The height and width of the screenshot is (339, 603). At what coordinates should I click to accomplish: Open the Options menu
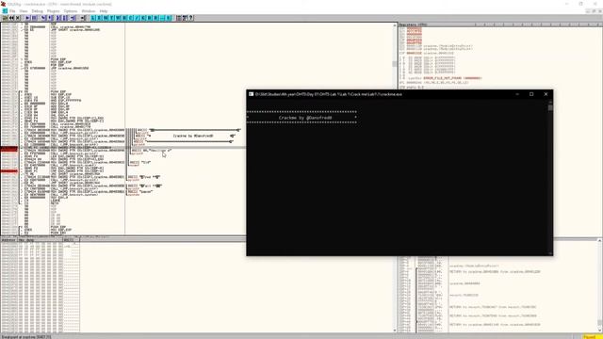(x=71, y=11)
